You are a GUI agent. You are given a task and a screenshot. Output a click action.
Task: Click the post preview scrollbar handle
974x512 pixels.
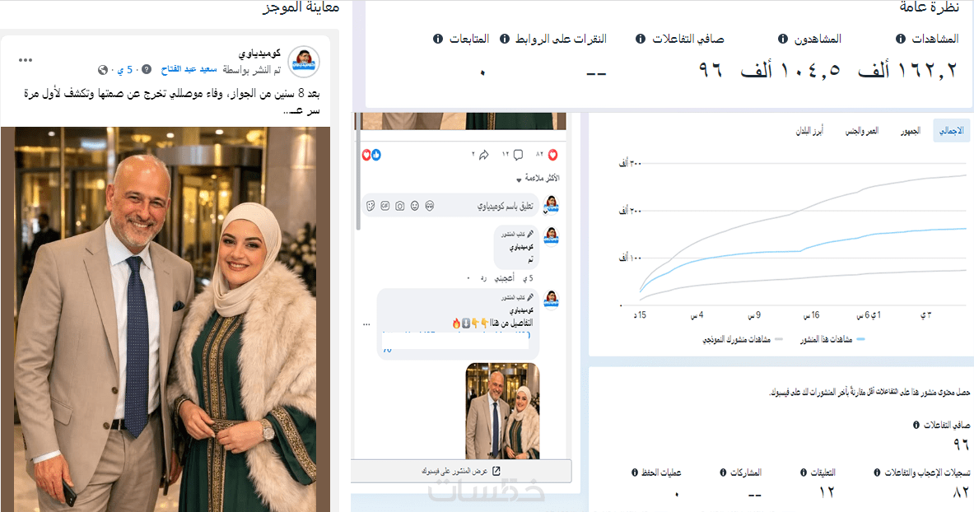point(357,171)
